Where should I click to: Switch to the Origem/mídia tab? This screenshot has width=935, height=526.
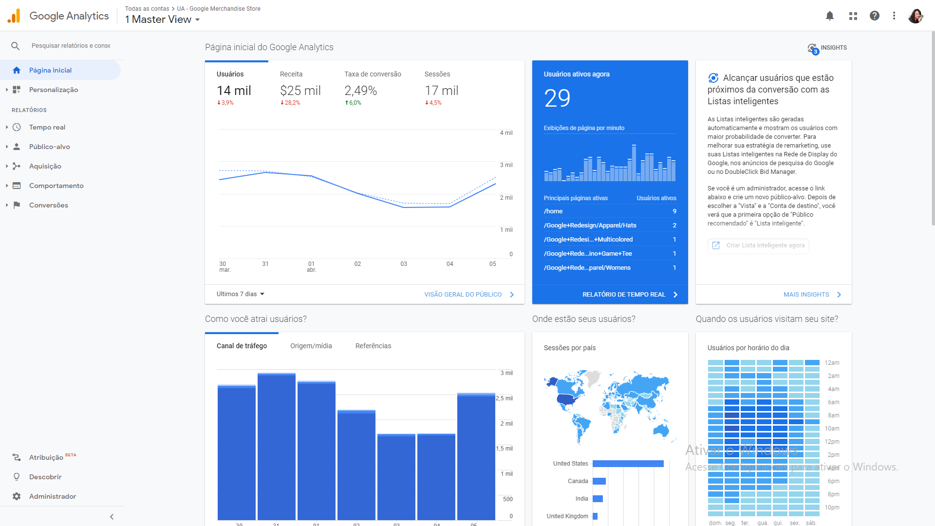click(311, 346)
